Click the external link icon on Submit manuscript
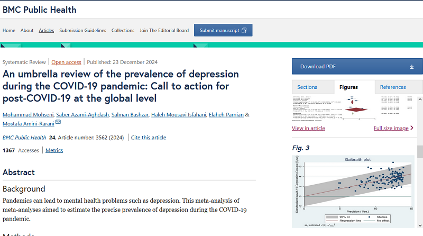This screenshot has height=236, width=423. pyautogui.click(x=244, y=30)
